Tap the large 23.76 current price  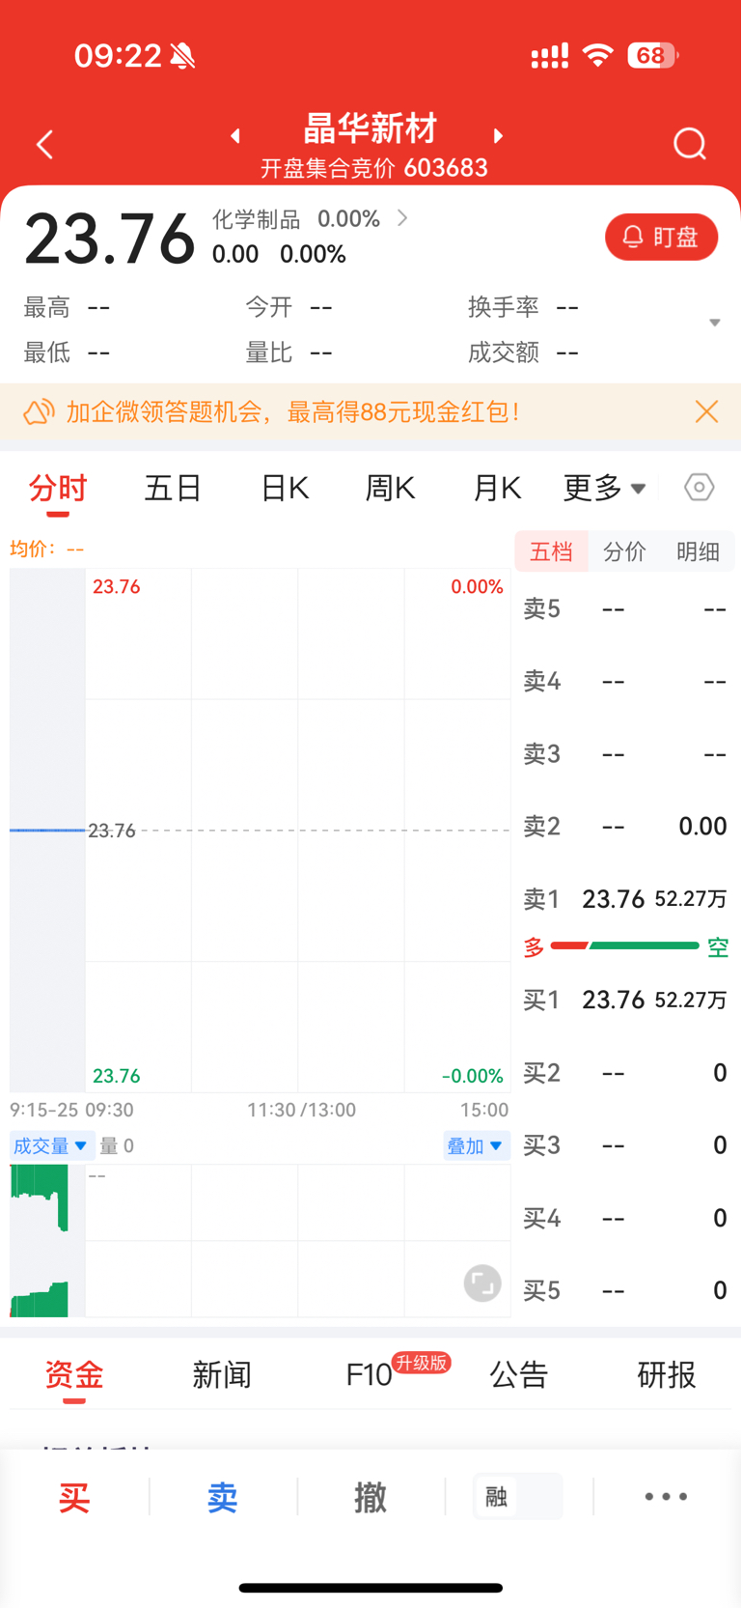click(110, 240)
